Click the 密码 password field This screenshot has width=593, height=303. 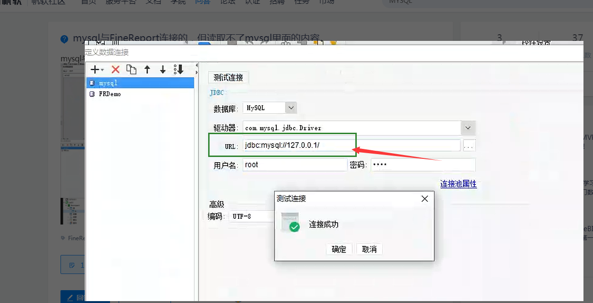(423, 165)
